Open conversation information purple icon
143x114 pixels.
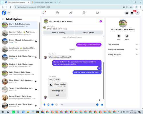pos(101,21)
